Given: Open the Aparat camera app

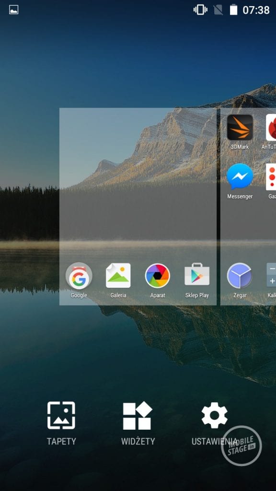Looking at the screenshot, I should (x=157, y=276).
